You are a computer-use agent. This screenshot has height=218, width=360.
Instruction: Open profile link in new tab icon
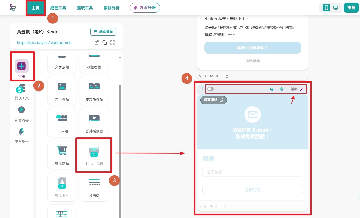point(97,42)
